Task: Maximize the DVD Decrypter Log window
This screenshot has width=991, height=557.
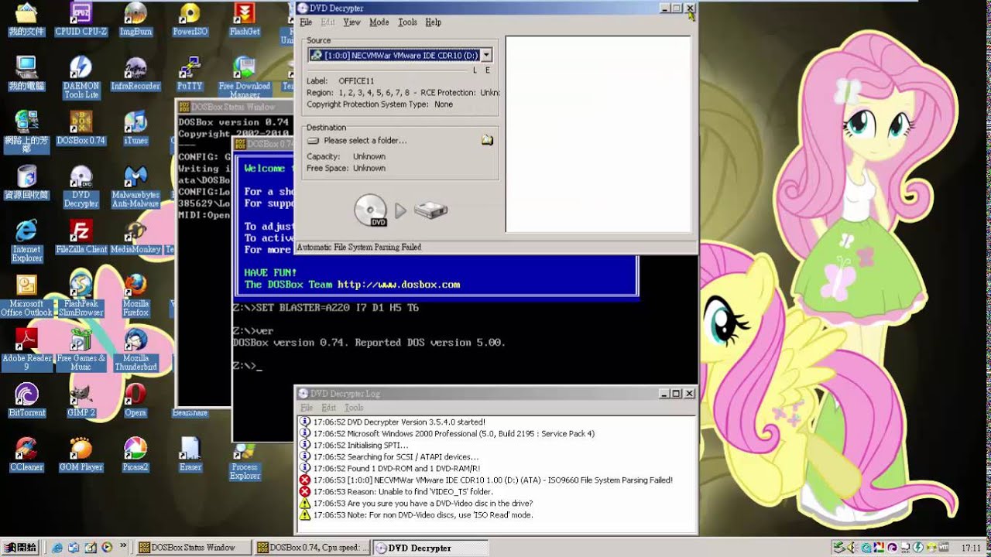Action: click(x=676, y=394)
